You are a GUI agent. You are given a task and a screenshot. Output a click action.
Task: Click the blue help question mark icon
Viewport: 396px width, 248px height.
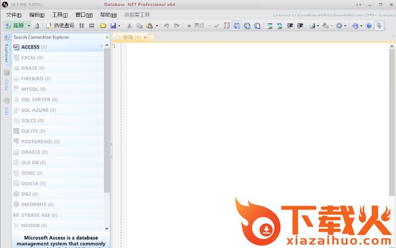369,26
